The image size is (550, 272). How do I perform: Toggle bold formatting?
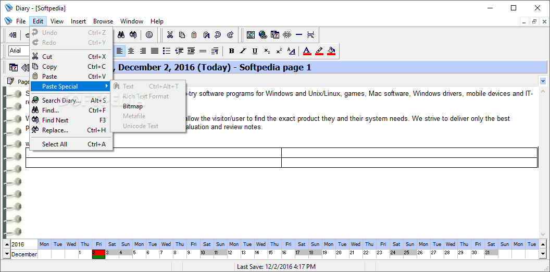(x=231, y=51)
